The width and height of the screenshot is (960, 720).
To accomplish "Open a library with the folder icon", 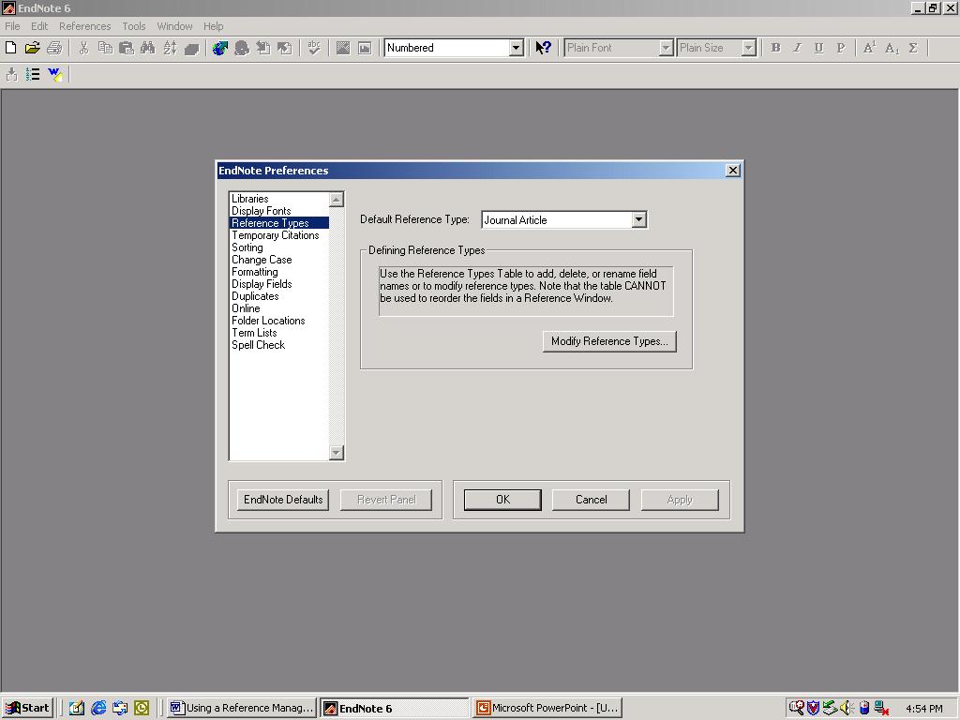I will click(x=32, y=48).
